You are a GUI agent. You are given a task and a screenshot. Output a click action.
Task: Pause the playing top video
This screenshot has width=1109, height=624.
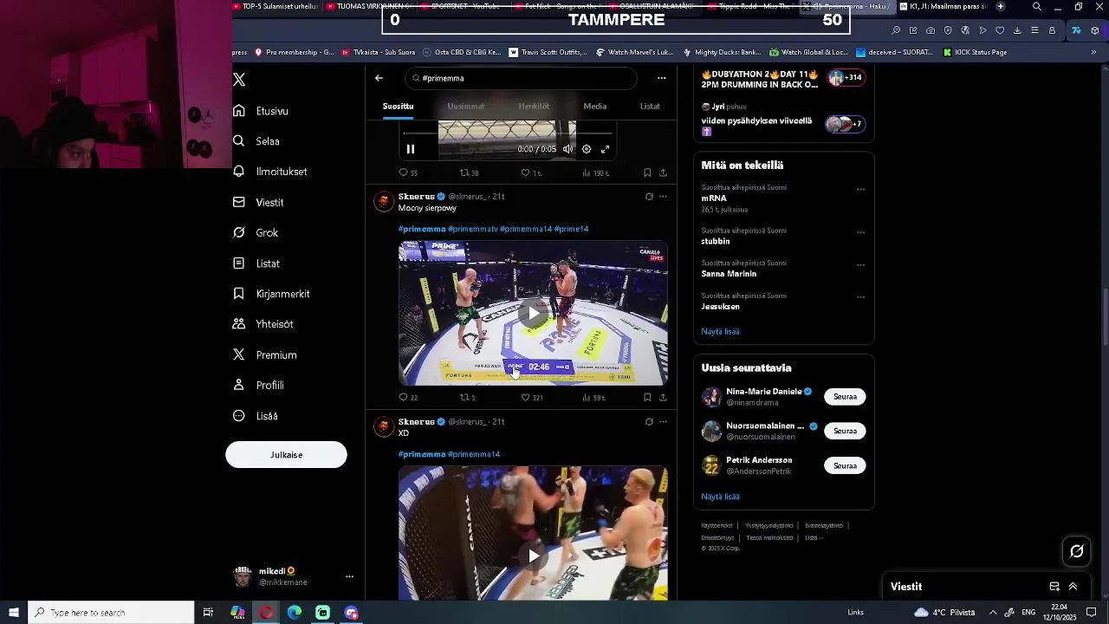point(411,149)
